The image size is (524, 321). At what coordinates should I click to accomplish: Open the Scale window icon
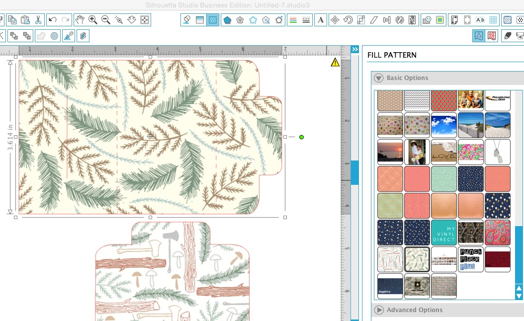(361, 20)
